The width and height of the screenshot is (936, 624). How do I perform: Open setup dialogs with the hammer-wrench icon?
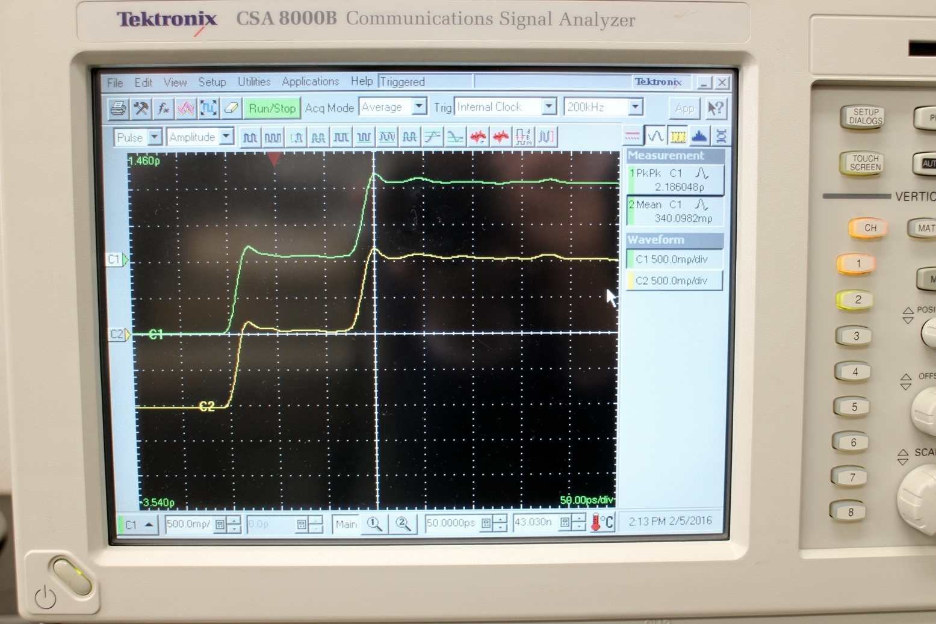(141, 108)
